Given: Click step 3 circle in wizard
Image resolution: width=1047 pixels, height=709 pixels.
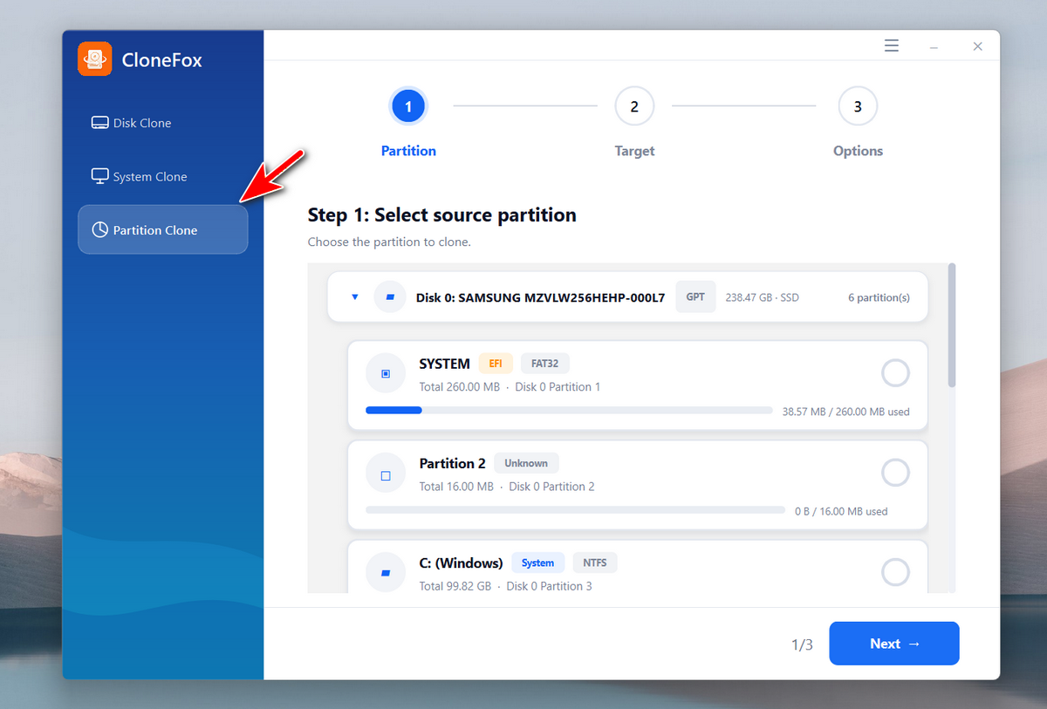Looking at the screenshot, I should 858,106.
